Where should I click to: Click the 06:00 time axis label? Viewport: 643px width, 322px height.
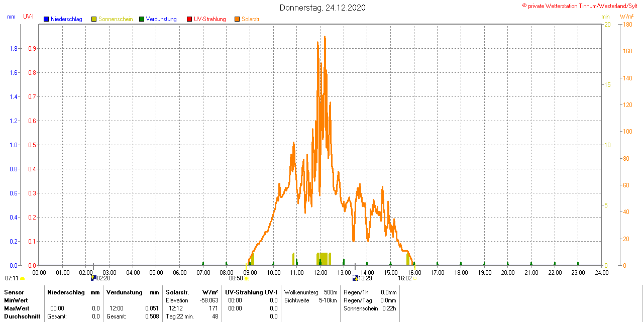[179, 272]
